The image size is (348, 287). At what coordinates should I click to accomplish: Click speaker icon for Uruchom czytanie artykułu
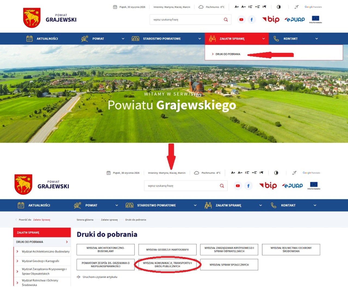click(x=79, y=277)
